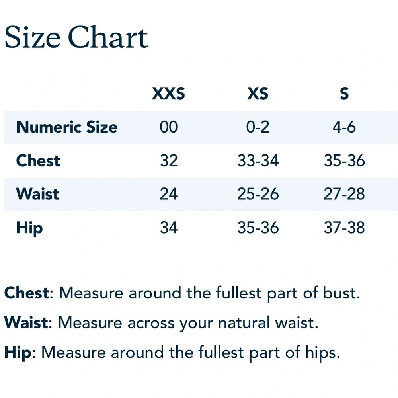Click the 25-26 waist measurement cell
Image resolution: width=398 pixels, height=398 pixels.
(x=258, y=194)
